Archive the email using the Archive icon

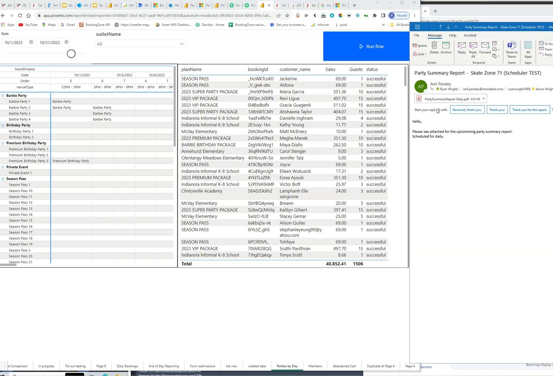tap(446, 46)
